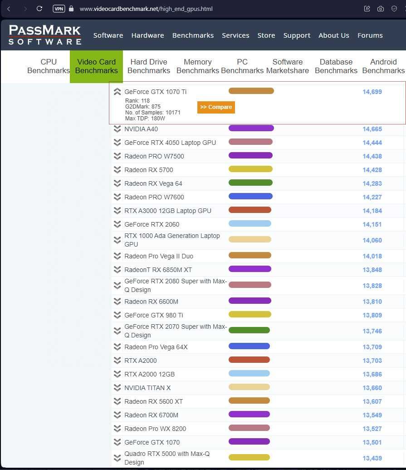Collapse the GeForce GTX 1070 Ti details
This screenshot has width=406, height=470.
point(117,92)
